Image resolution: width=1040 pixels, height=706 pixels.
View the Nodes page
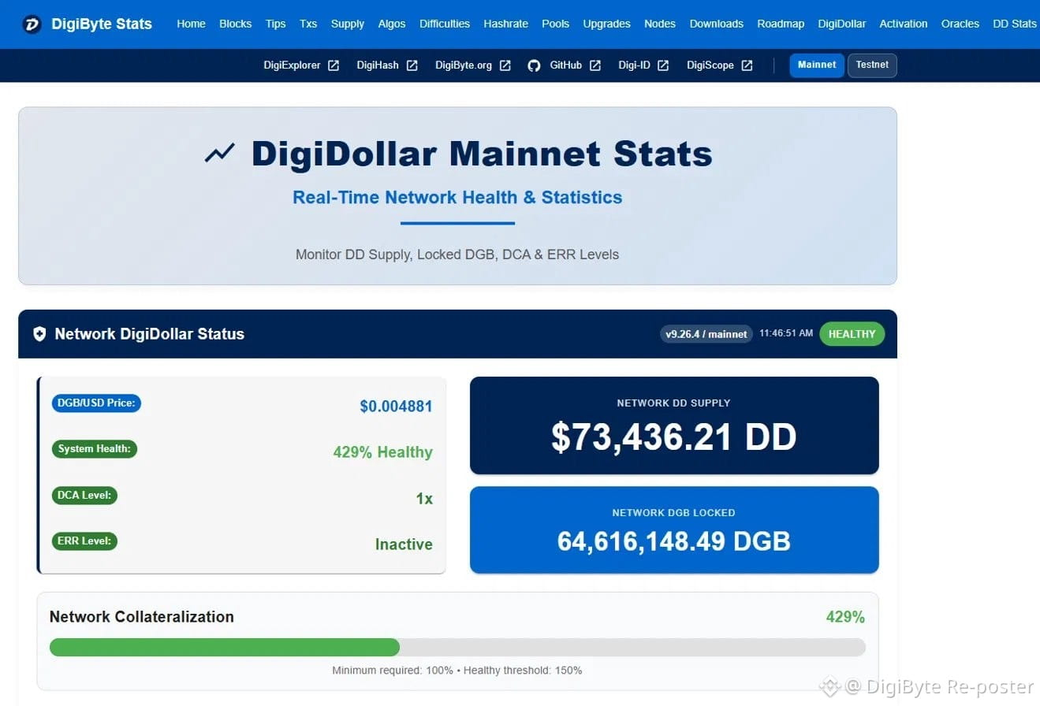pyautogui.click(x=660, y=24)
